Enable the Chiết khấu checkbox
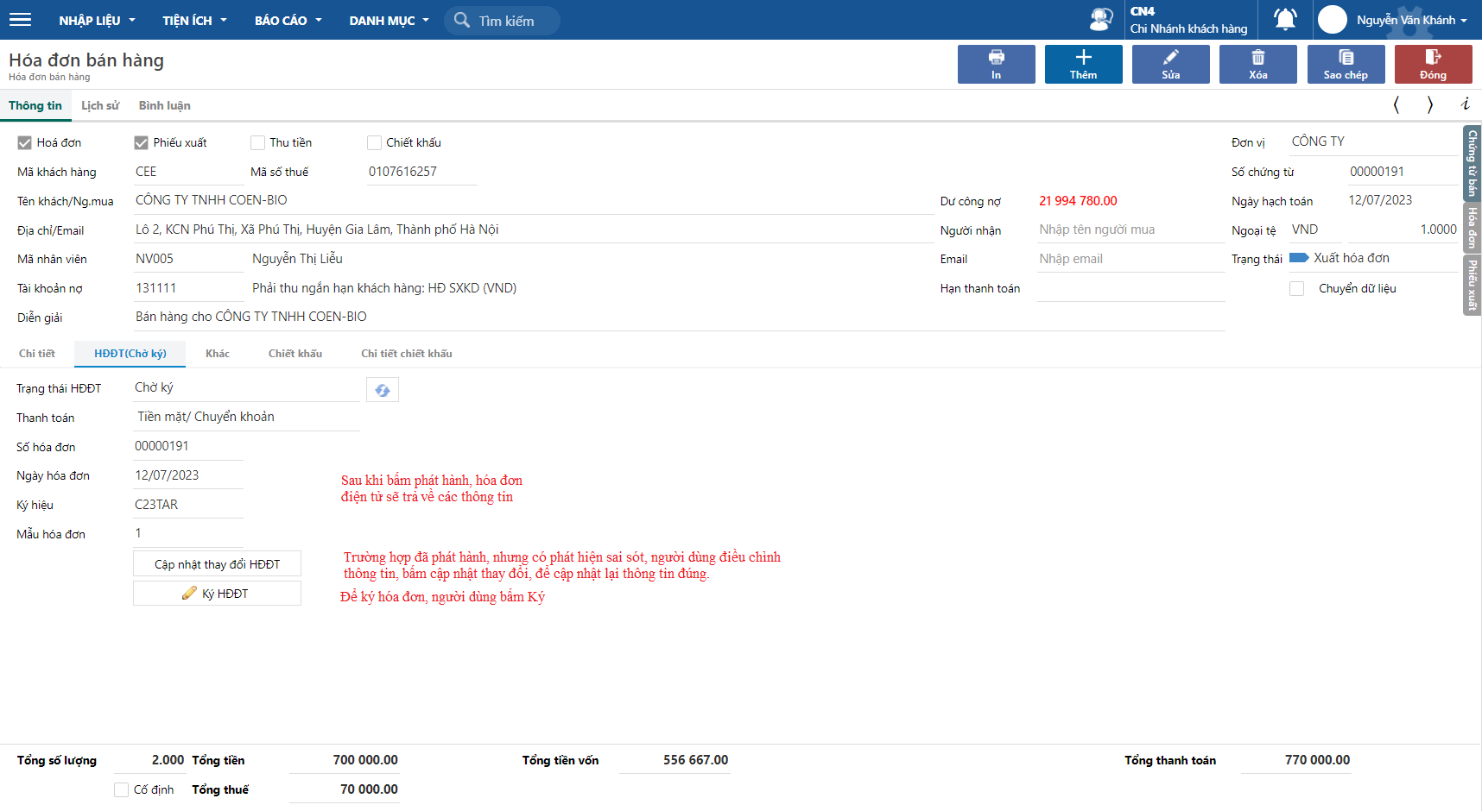The image size is (1482, 811). pyautogui.click(x=374, y=143)
